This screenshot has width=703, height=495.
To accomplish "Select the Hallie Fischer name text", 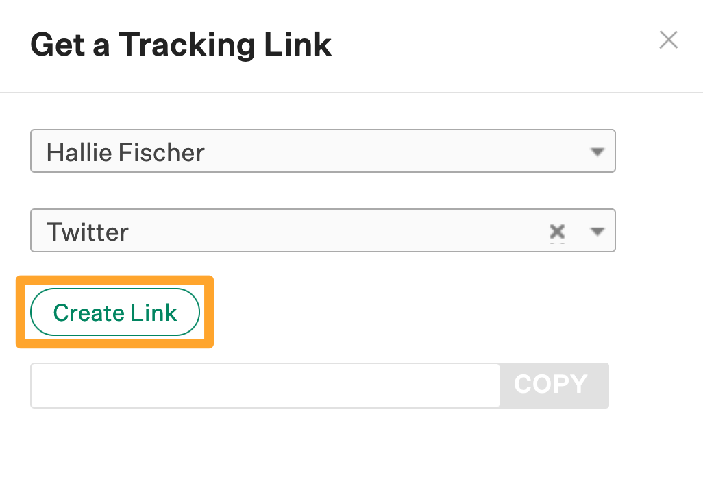I will coord(125,152).
